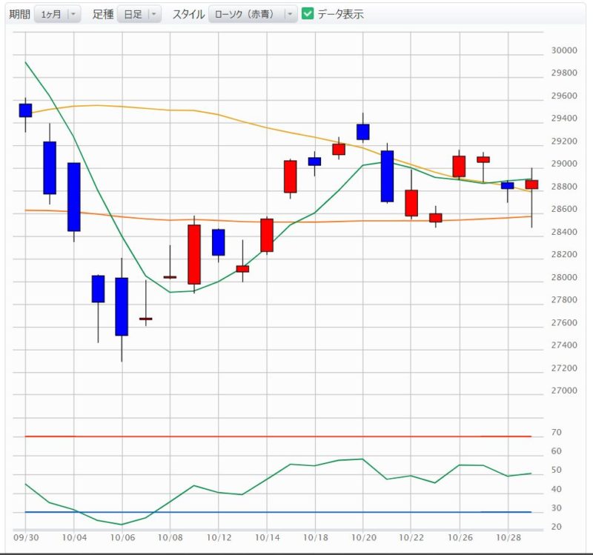Click the 29600 price axis label

coord(564,96)
